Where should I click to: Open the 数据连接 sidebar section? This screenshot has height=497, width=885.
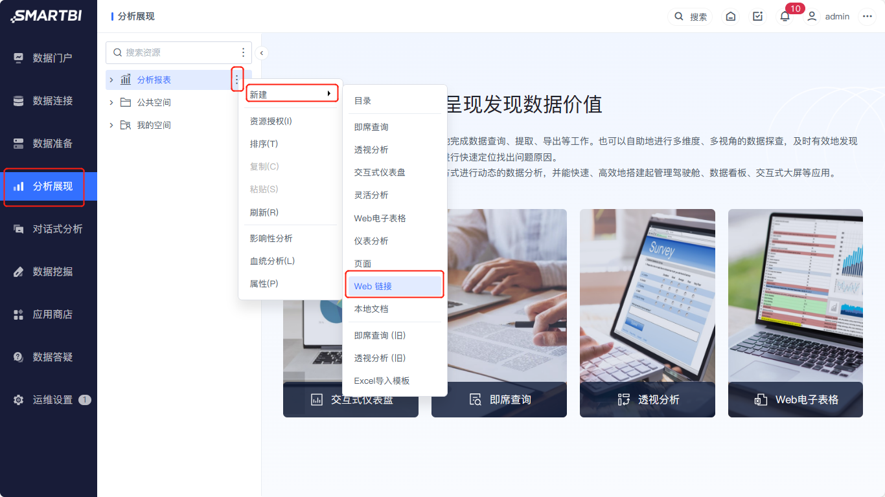(x=49, y=101)
